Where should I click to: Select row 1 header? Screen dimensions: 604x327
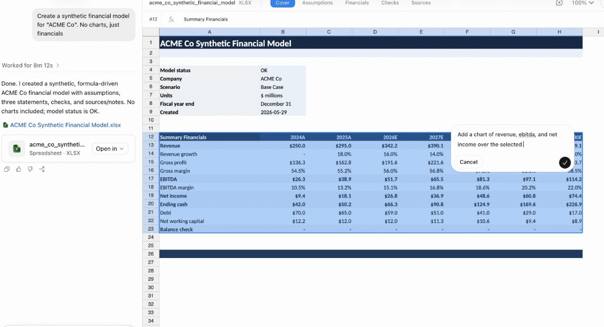pos(150,43)
